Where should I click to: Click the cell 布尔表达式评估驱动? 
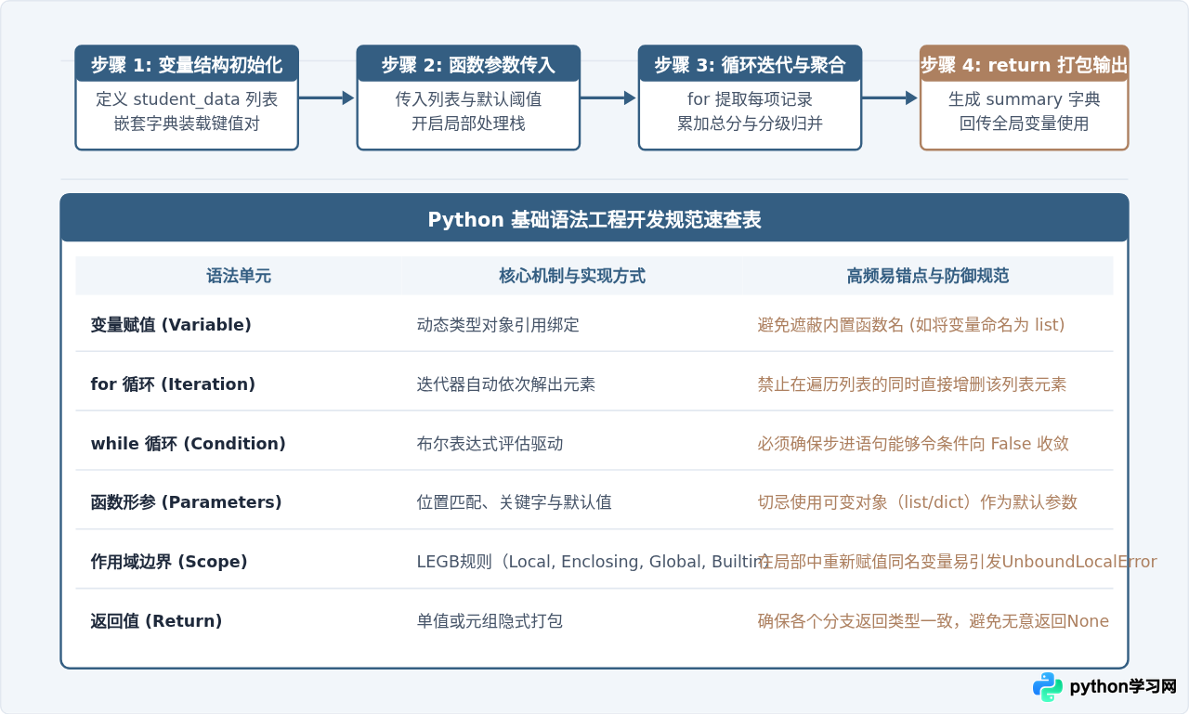pyautogui.click(x=490, y=444)
